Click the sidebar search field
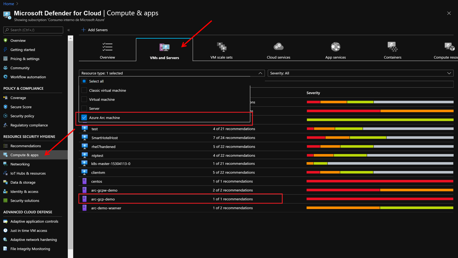458x258 pixels. pos(33,30)
